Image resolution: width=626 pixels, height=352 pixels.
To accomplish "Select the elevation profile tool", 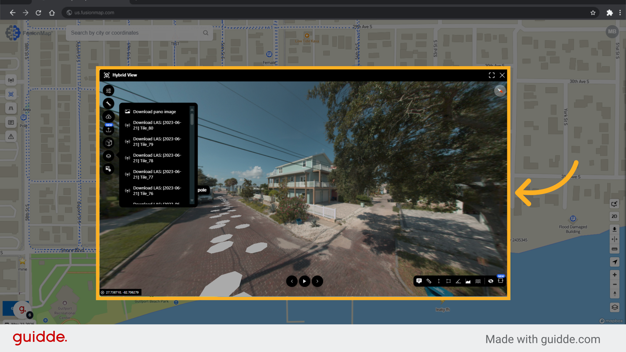I will coord(468,281).
